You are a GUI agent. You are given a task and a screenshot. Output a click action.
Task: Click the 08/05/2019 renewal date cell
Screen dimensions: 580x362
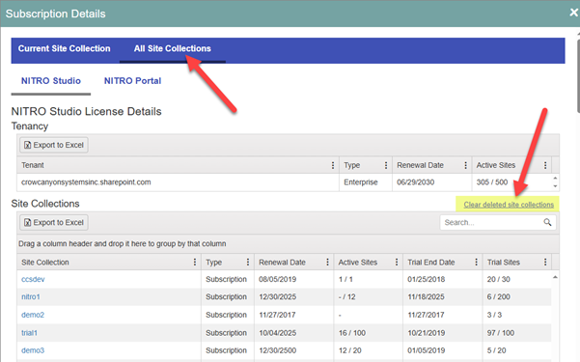click(293, 279)
